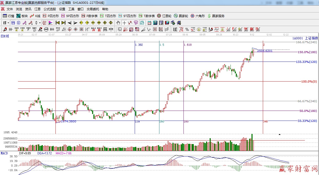Jump to first bar with skip-start arrow
319x175 pixels.
58,23
